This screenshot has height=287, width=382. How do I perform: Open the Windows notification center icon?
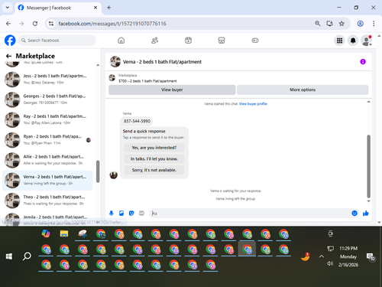tap(370, 256)
